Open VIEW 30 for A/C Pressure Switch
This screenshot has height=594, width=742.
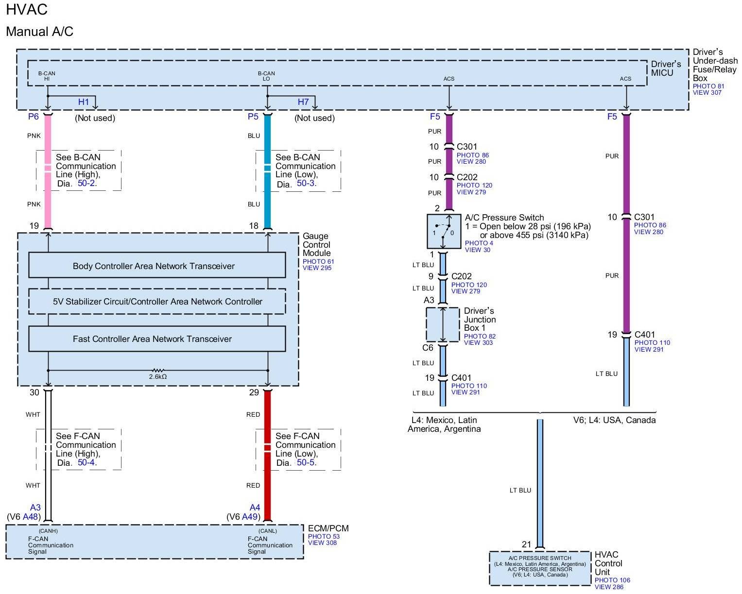pos(478,250)
